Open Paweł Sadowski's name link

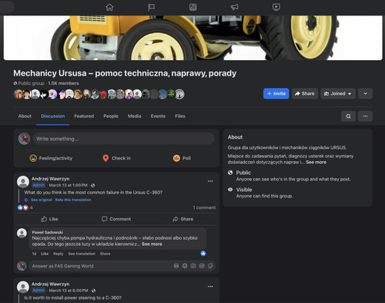click(x=48, y=232)
